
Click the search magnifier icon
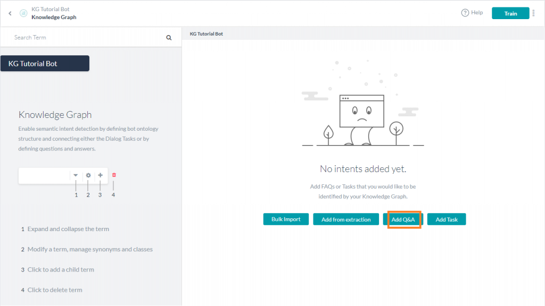[x=169, y=37]
